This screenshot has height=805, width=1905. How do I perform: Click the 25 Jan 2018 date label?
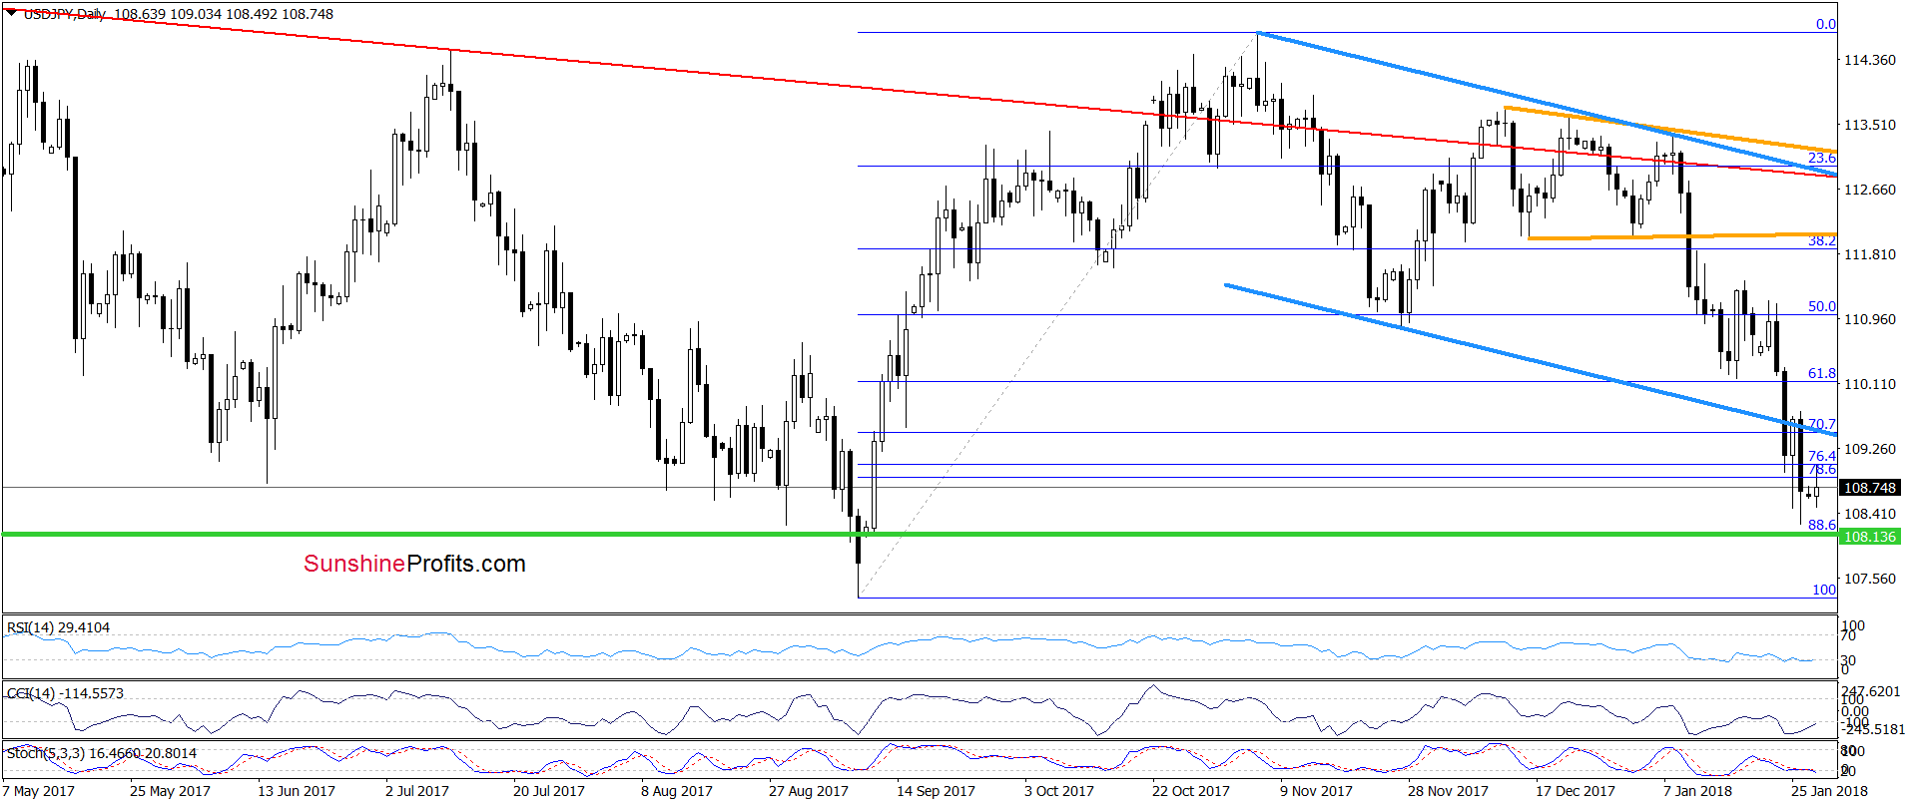pyautogui.click(x=1829, y=791)
